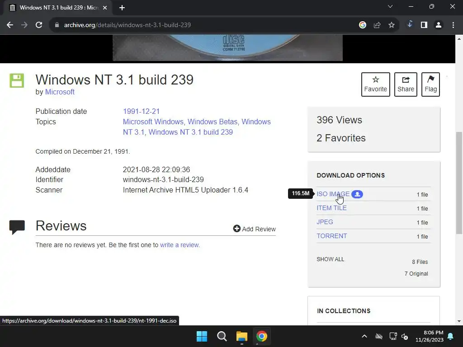The image size is (463, 347).
Task: Open Windows taskbar search
Action: [x=222, y=336]
